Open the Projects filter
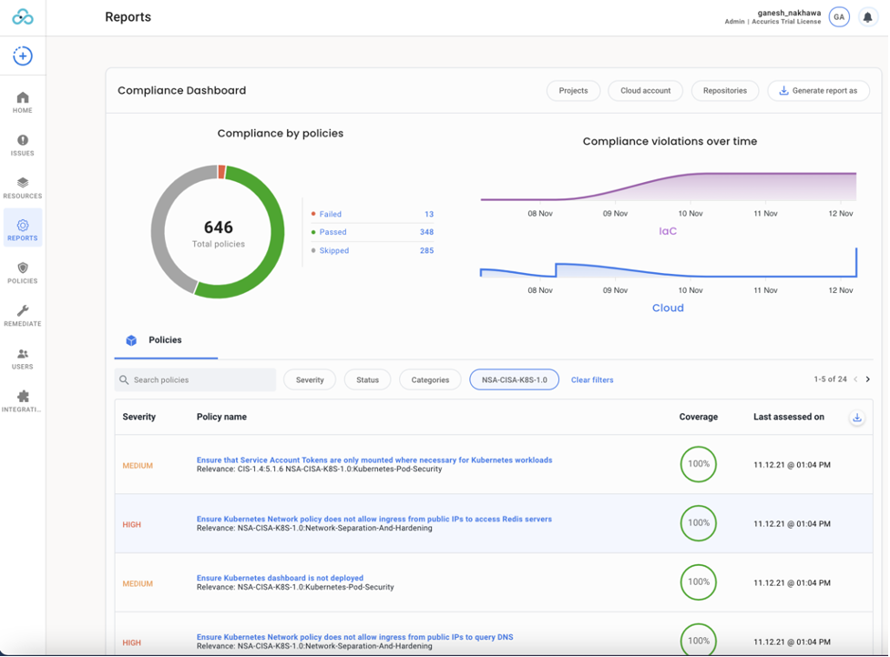Viewport: 890px width, 657px height. pos(573,91)
